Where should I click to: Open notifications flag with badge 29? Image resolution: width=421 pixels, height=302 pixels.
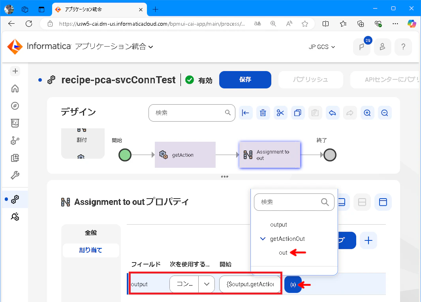pos(362,47)
